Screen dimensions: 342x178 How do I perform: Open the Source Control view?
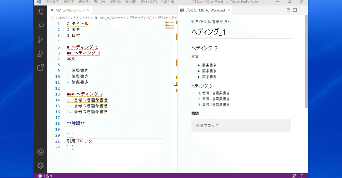coord(41,40)
